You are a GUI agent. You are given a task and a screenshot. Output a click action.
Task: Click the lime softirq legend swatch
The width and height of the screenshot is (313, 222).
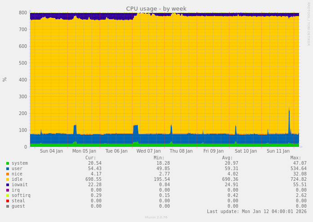8,196
